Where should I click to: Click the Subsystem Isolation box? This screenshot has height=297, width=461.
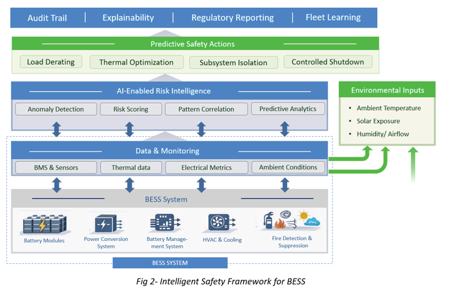(233, 63)
